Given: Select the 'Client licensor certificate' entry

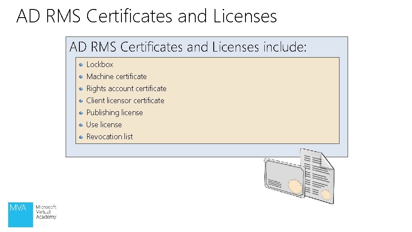Looking at the screenshot, I should tap(125, 101).
